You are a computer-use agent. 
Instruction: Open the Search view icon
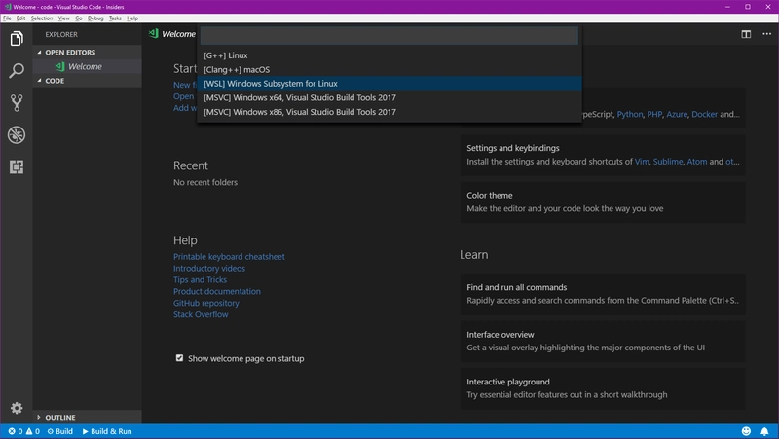coord(16,71)
